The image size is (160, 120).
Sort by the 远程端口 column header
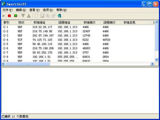coord(111,22)
